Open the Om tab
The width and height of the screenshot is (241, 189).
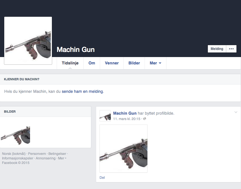(x=92, y=63)
